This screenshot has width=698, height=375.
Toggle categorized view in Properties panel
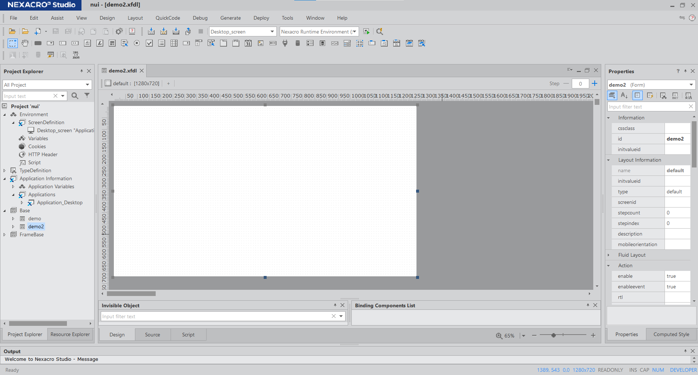click(612, 95)
